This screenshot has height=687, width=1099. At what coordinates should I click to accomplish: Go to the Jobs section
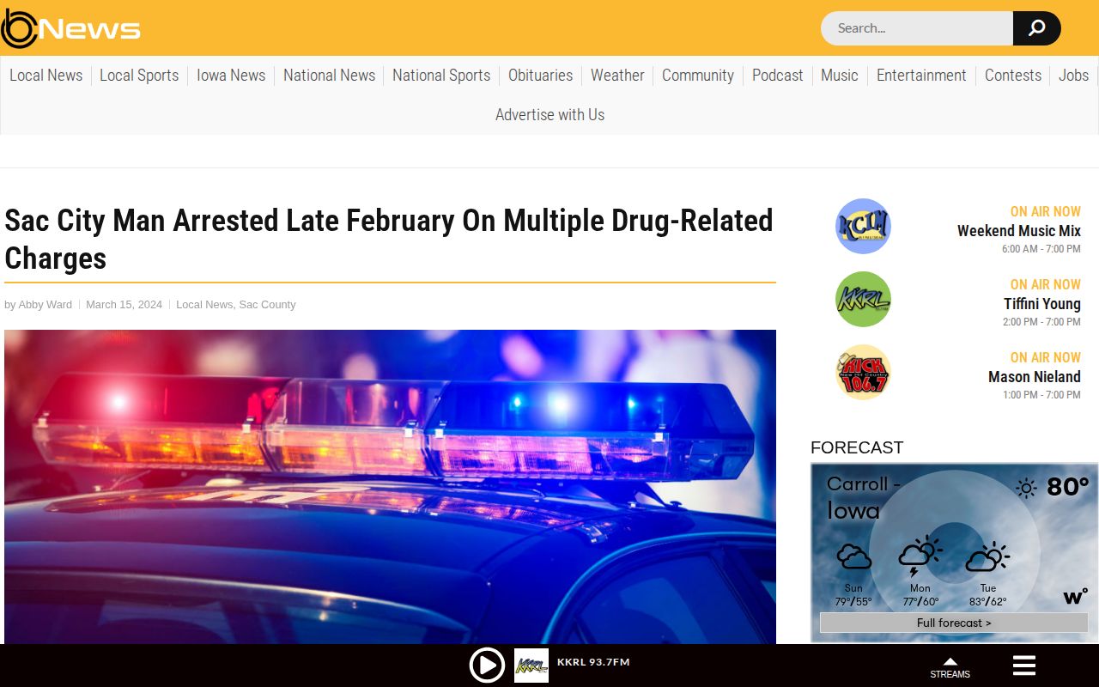point(1073,76)
